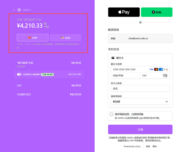Toggle annual billing switch
Viewport: 178px width, 152px height.
coord(19,74)
